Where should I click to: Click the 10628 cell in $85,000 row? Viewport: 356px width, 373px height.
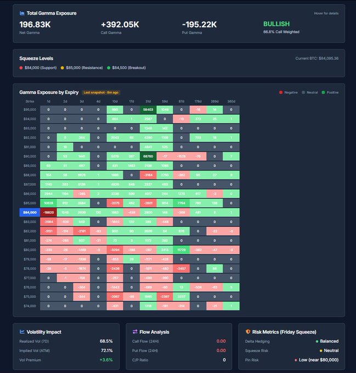point(48,203)
